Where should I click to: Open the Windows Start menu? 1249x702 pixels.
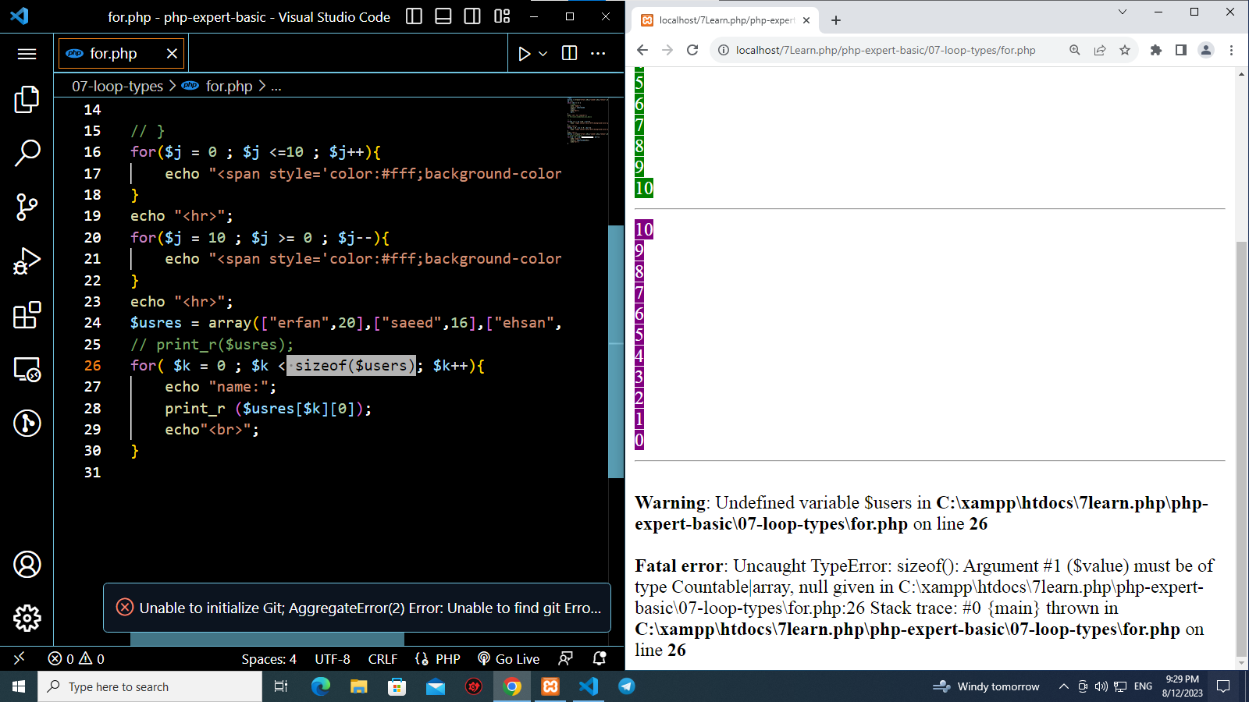[x=19, y=686]
